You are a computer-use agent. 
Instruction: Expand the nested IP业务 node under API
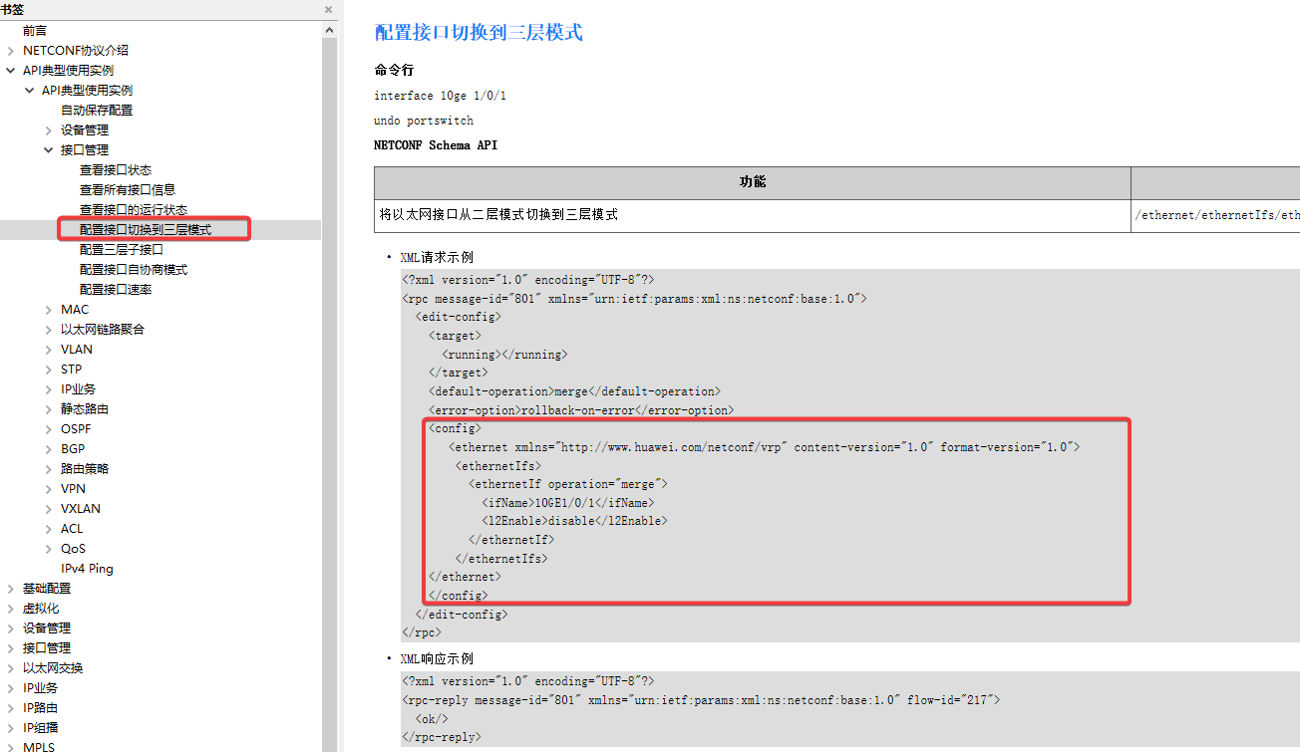pos(48,389)
